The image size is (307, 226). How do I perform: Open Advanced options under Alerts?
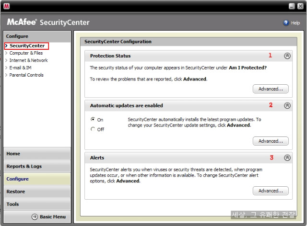tap(271, 191)
